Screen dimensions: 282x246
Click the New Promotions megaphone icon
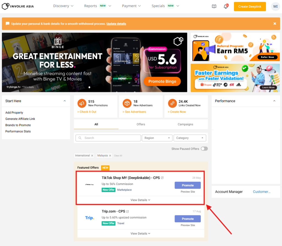coord(82,103)
